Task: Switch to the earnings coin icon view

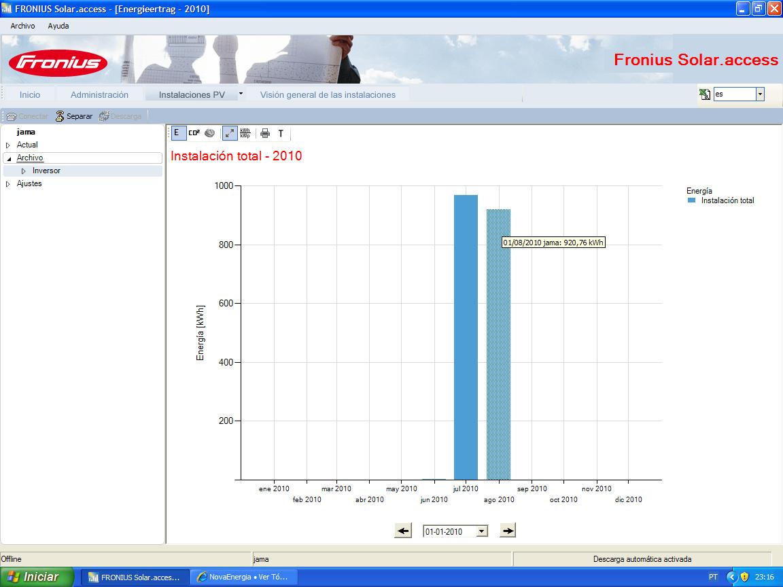Action: 210,133
